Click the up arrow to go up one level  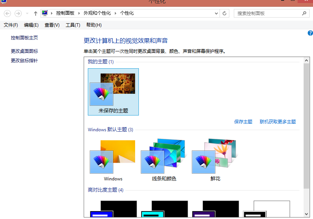35,13
